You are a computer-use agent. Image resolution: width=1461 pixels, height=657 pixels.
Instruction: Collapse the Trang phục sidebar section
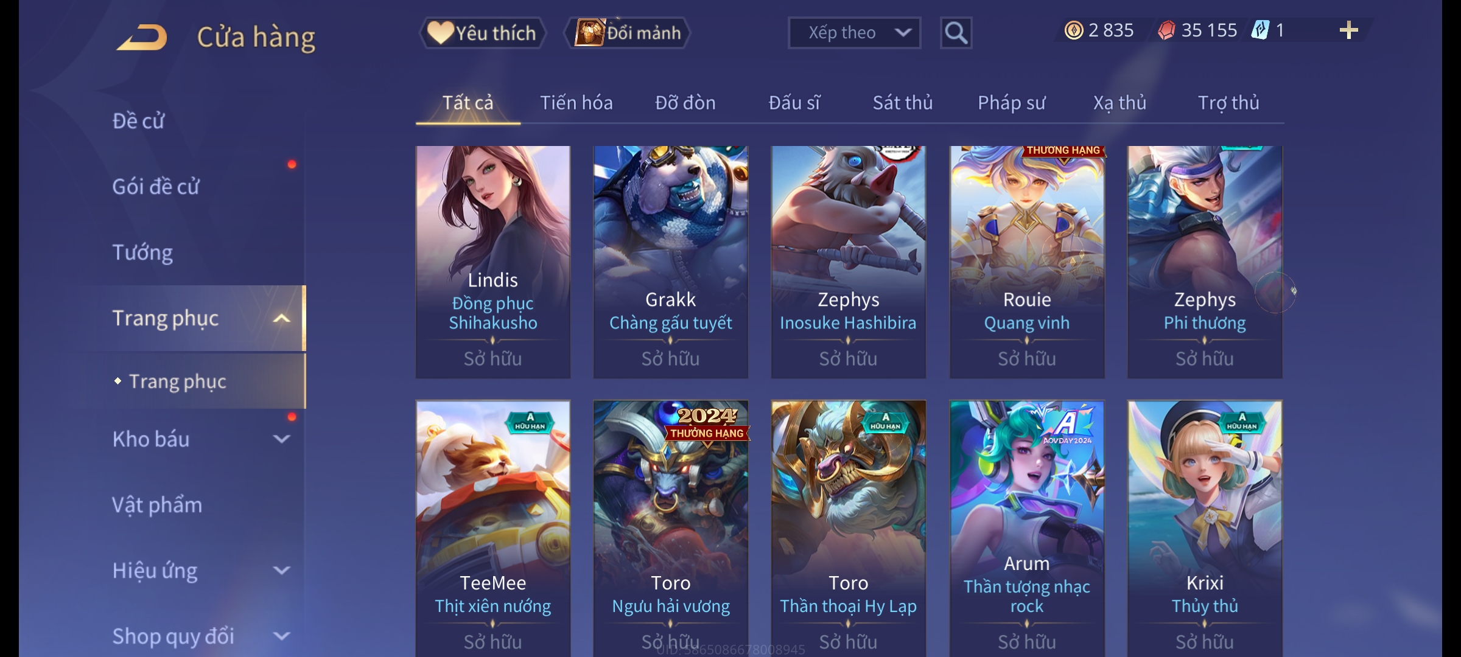281,318
